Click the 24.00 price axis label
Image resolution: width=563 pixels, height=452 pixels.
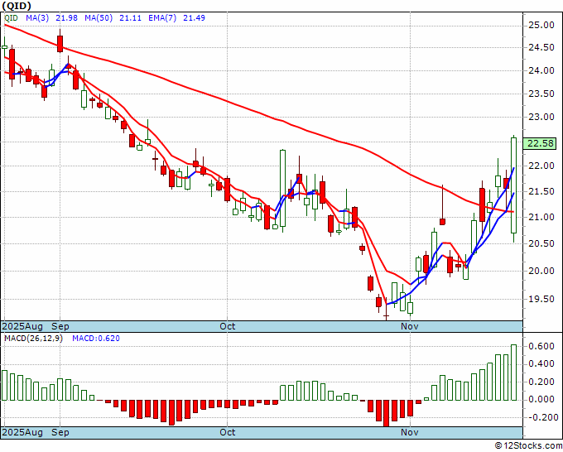tap(541, 70)
